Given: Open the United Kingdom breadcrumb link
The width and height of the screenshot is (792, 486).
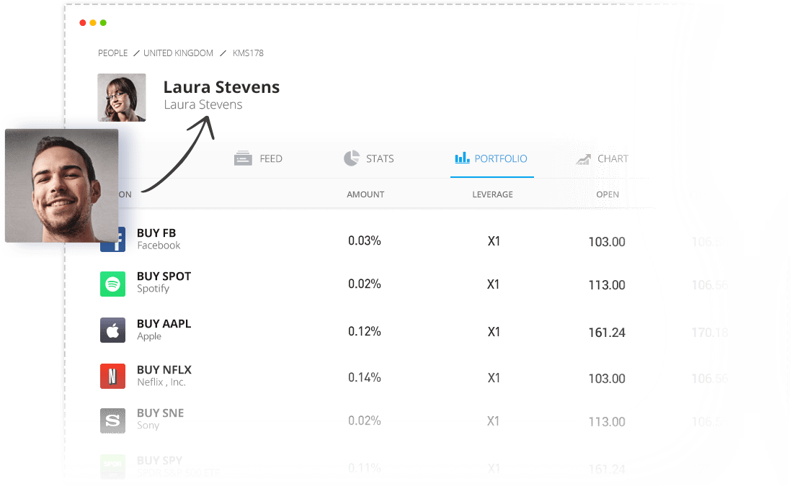Looking at the screenshot, I should (x=178, y=53).
